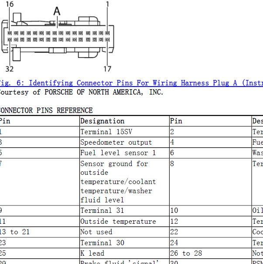Screen dimensions: 263x264
Task: Select 'Terminal 15SV' designation cell
Action: click(124, 132)
